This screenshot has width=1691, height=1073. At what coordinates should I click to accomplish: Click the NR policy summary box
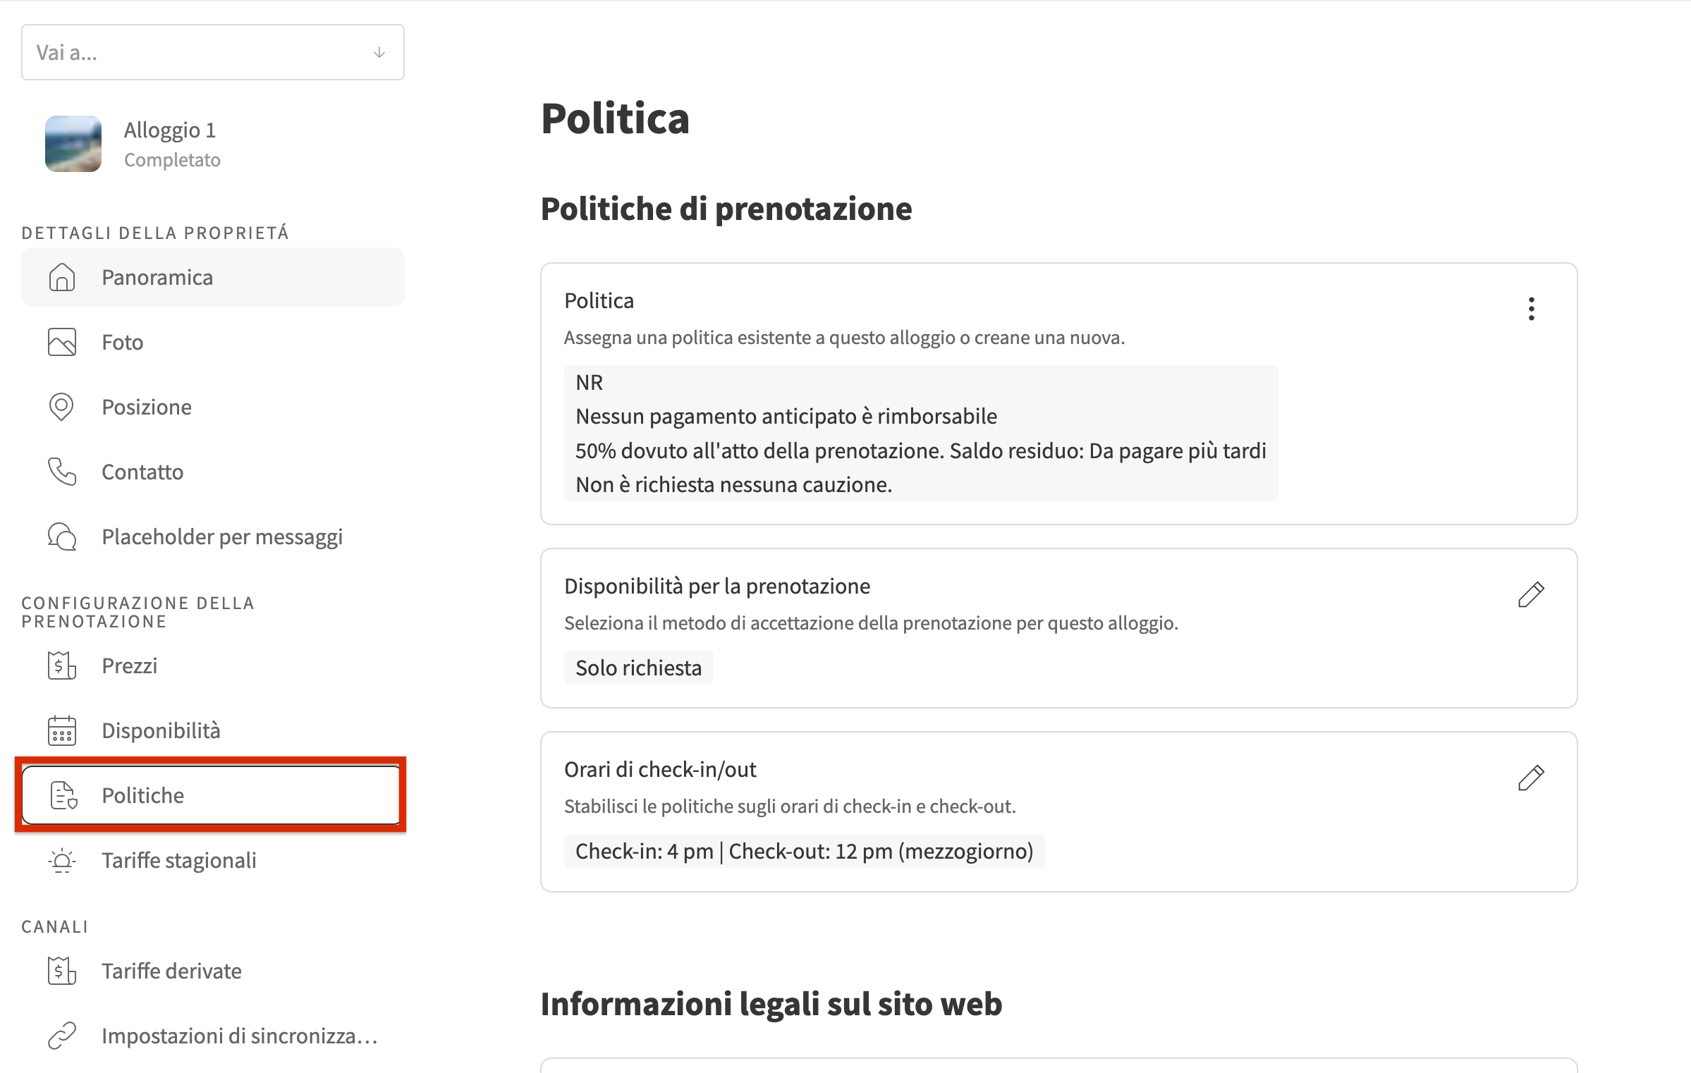(920, 433)
